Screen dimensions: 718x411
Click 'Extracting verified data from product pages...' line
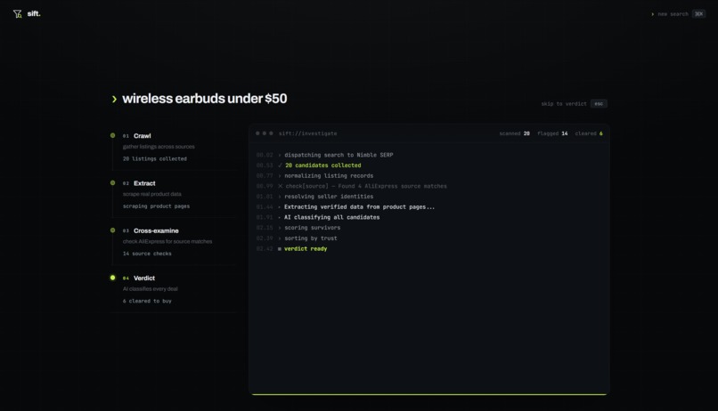coord(360,207)
